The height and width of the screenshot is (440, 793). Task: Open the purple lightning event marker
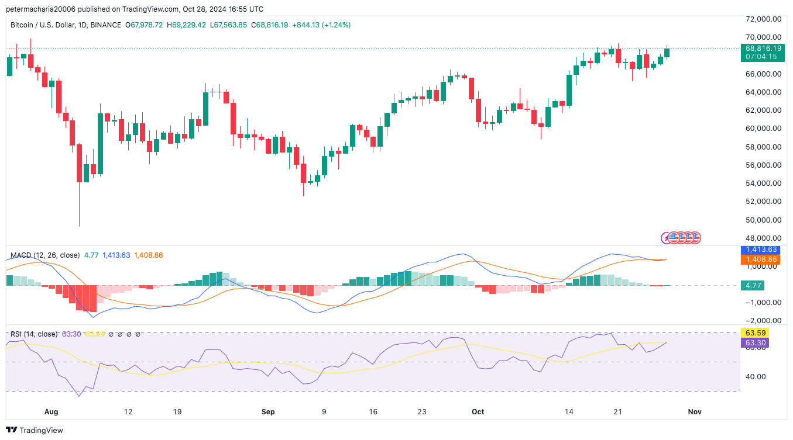(x=666, y=238)
